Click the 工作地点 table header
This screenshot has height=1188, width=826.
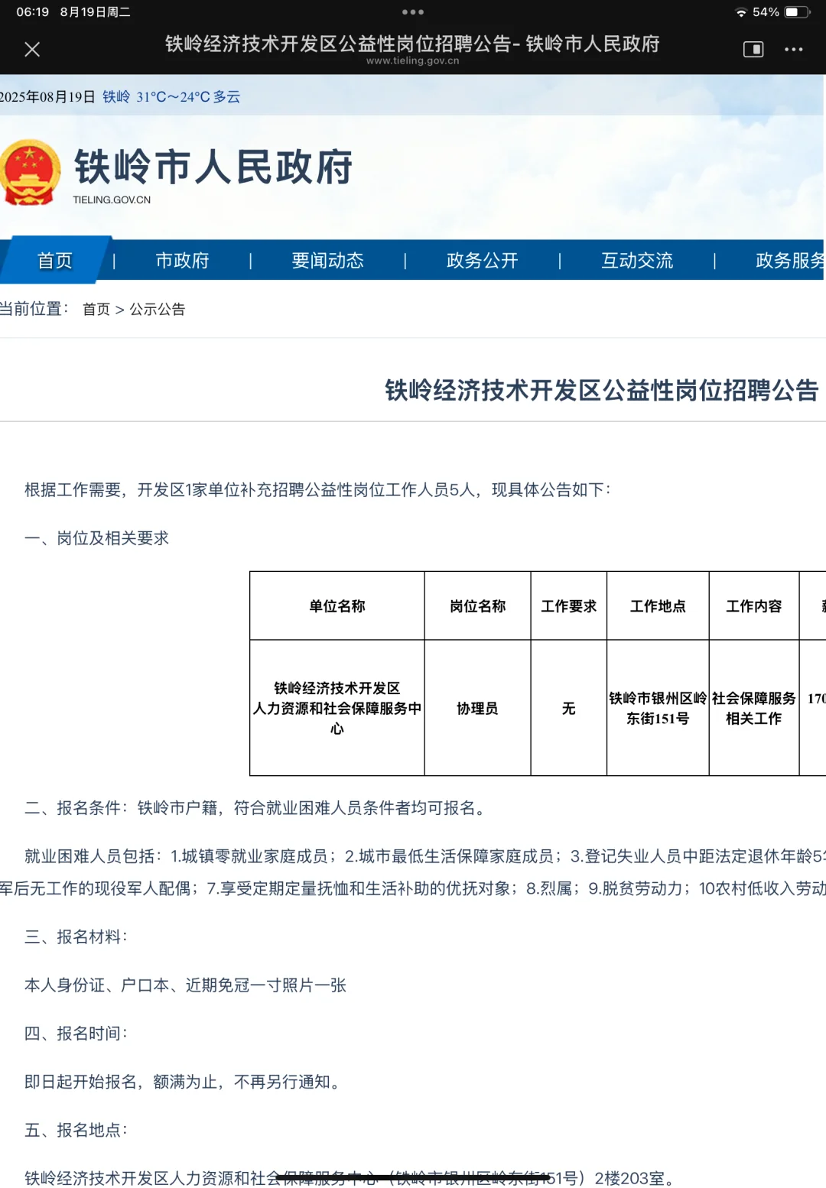point(659,606)
